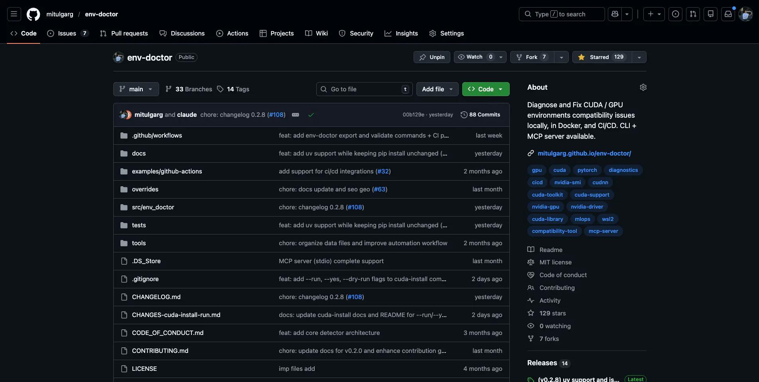The width and height of the screenshot is (759, 382).
Task: Edit About details using gear icon
Action: (643, 87)
